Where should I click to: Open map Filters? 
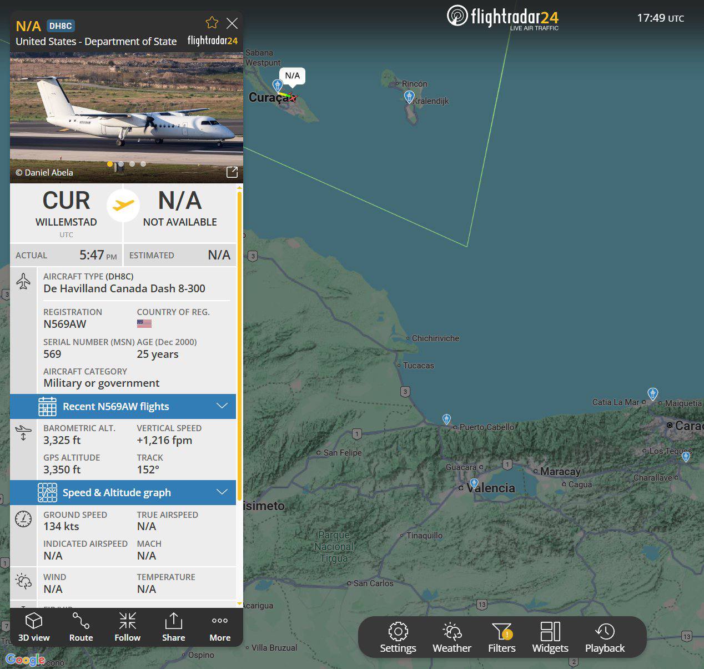[502, 637]
